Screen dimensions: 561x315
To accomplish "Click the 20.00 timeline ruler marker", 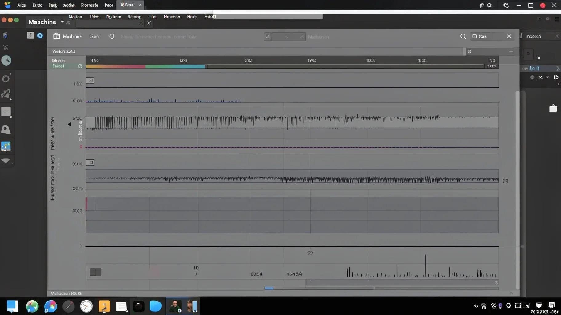I will coord(249,60).
